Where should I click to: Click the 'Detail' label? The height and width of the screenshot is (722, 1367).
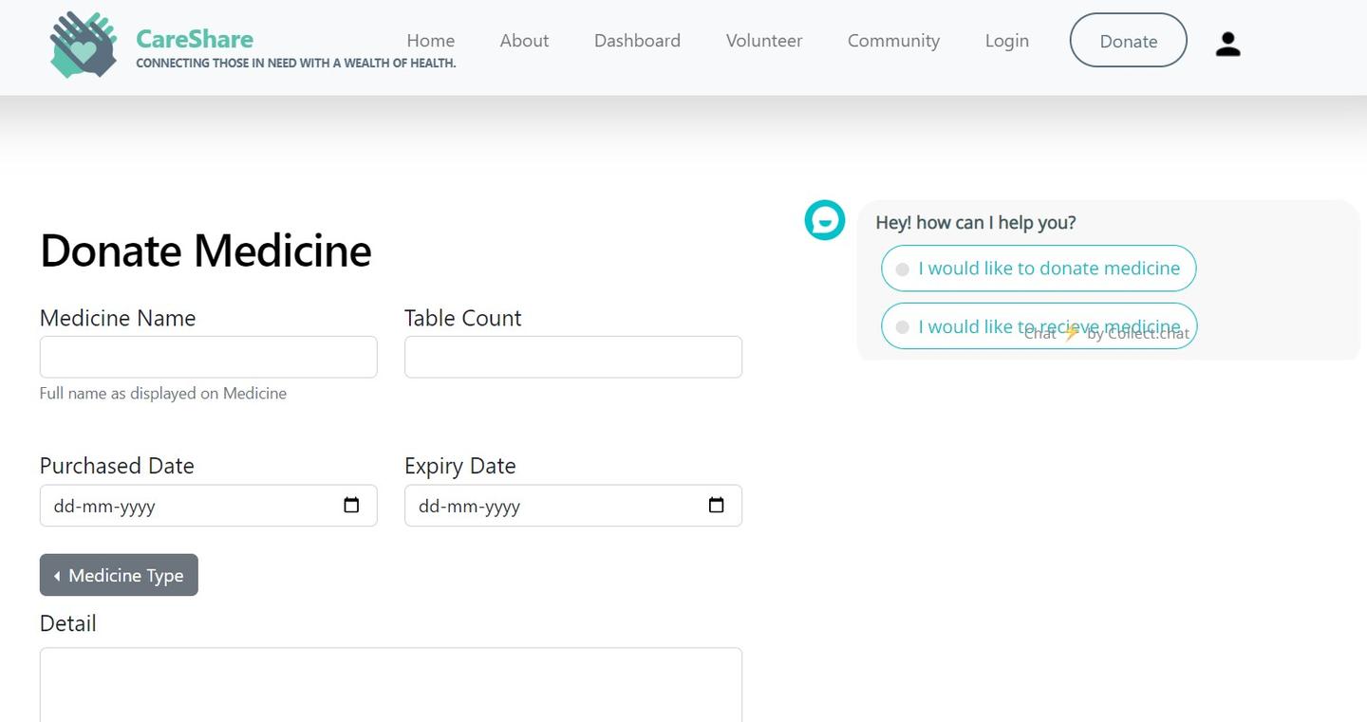pos(67,623)
